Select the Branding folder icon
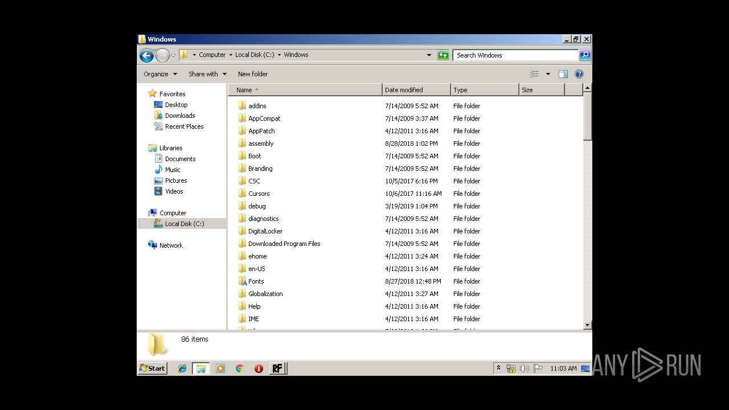Image resolution: width=729 pixels, height=410 pixels. [242, 169]
